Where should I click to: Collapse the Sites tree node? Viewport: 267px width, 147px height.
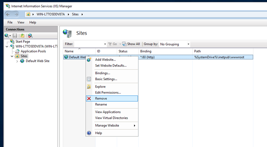coord(12,56)
